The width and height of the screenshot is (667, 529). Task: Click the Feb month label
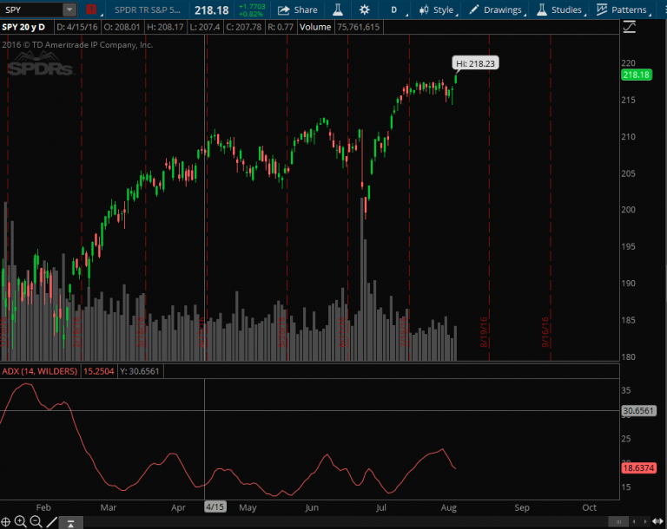point(43,507)
